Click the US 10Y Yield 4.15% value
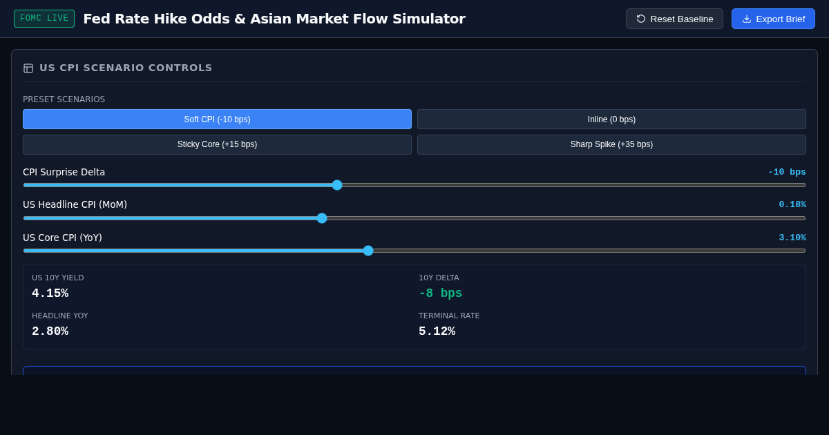 tap(50, 293)
